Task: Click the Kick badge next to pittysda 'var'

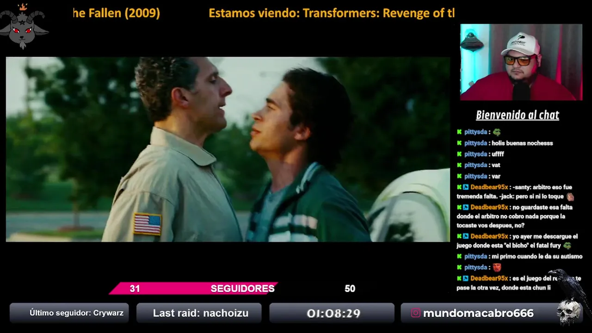Action: click(x=459, y=176)
